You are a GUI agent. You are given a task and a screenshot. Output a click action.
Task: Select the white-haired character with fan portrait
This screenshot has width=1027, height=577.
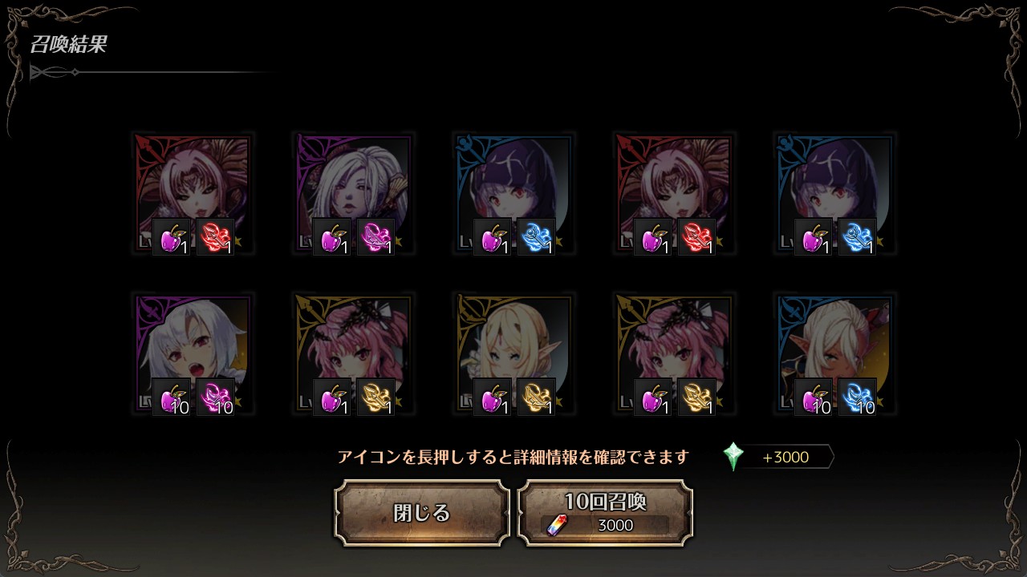pyautogui.click(x=353, y=194)
